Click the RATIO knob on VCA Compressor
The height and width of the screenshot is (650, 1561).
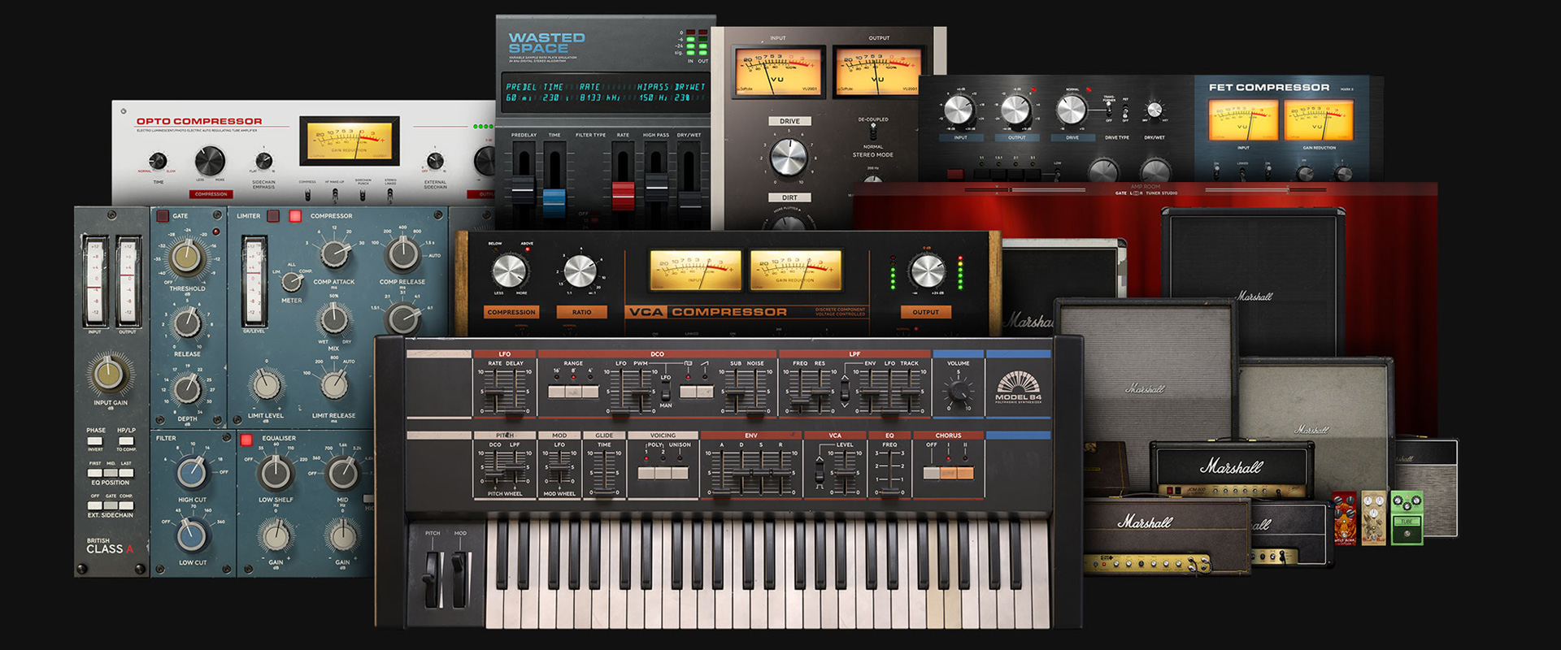pos(580,271)
